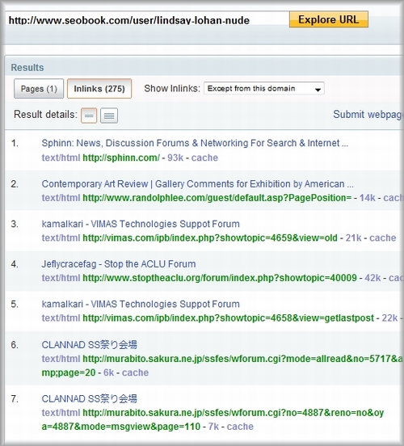
Task: Click the Results heading text
Action: (x=27, y=68)
